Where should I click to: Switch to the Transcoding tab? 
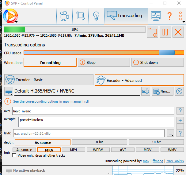pos(125,16)
